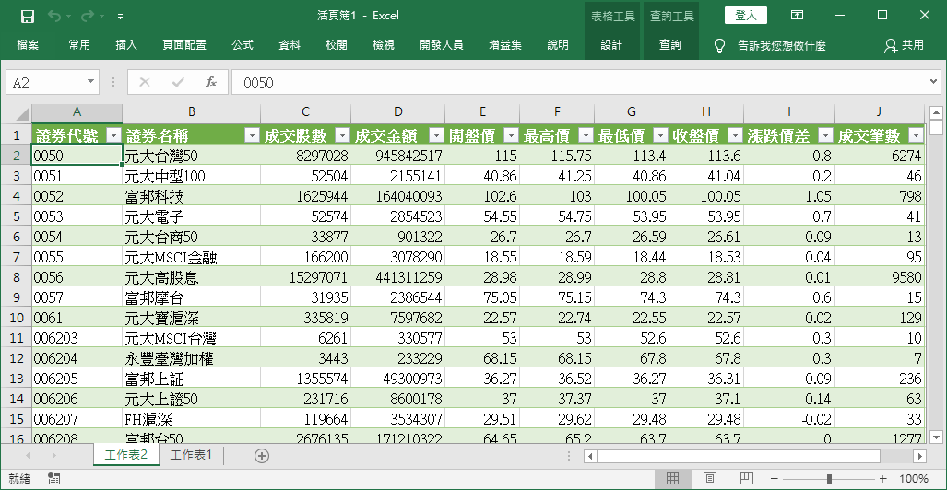Click the 登入 sign-in button
The height and width of the screenshot is (490, 947).
(x=746, y=15)
